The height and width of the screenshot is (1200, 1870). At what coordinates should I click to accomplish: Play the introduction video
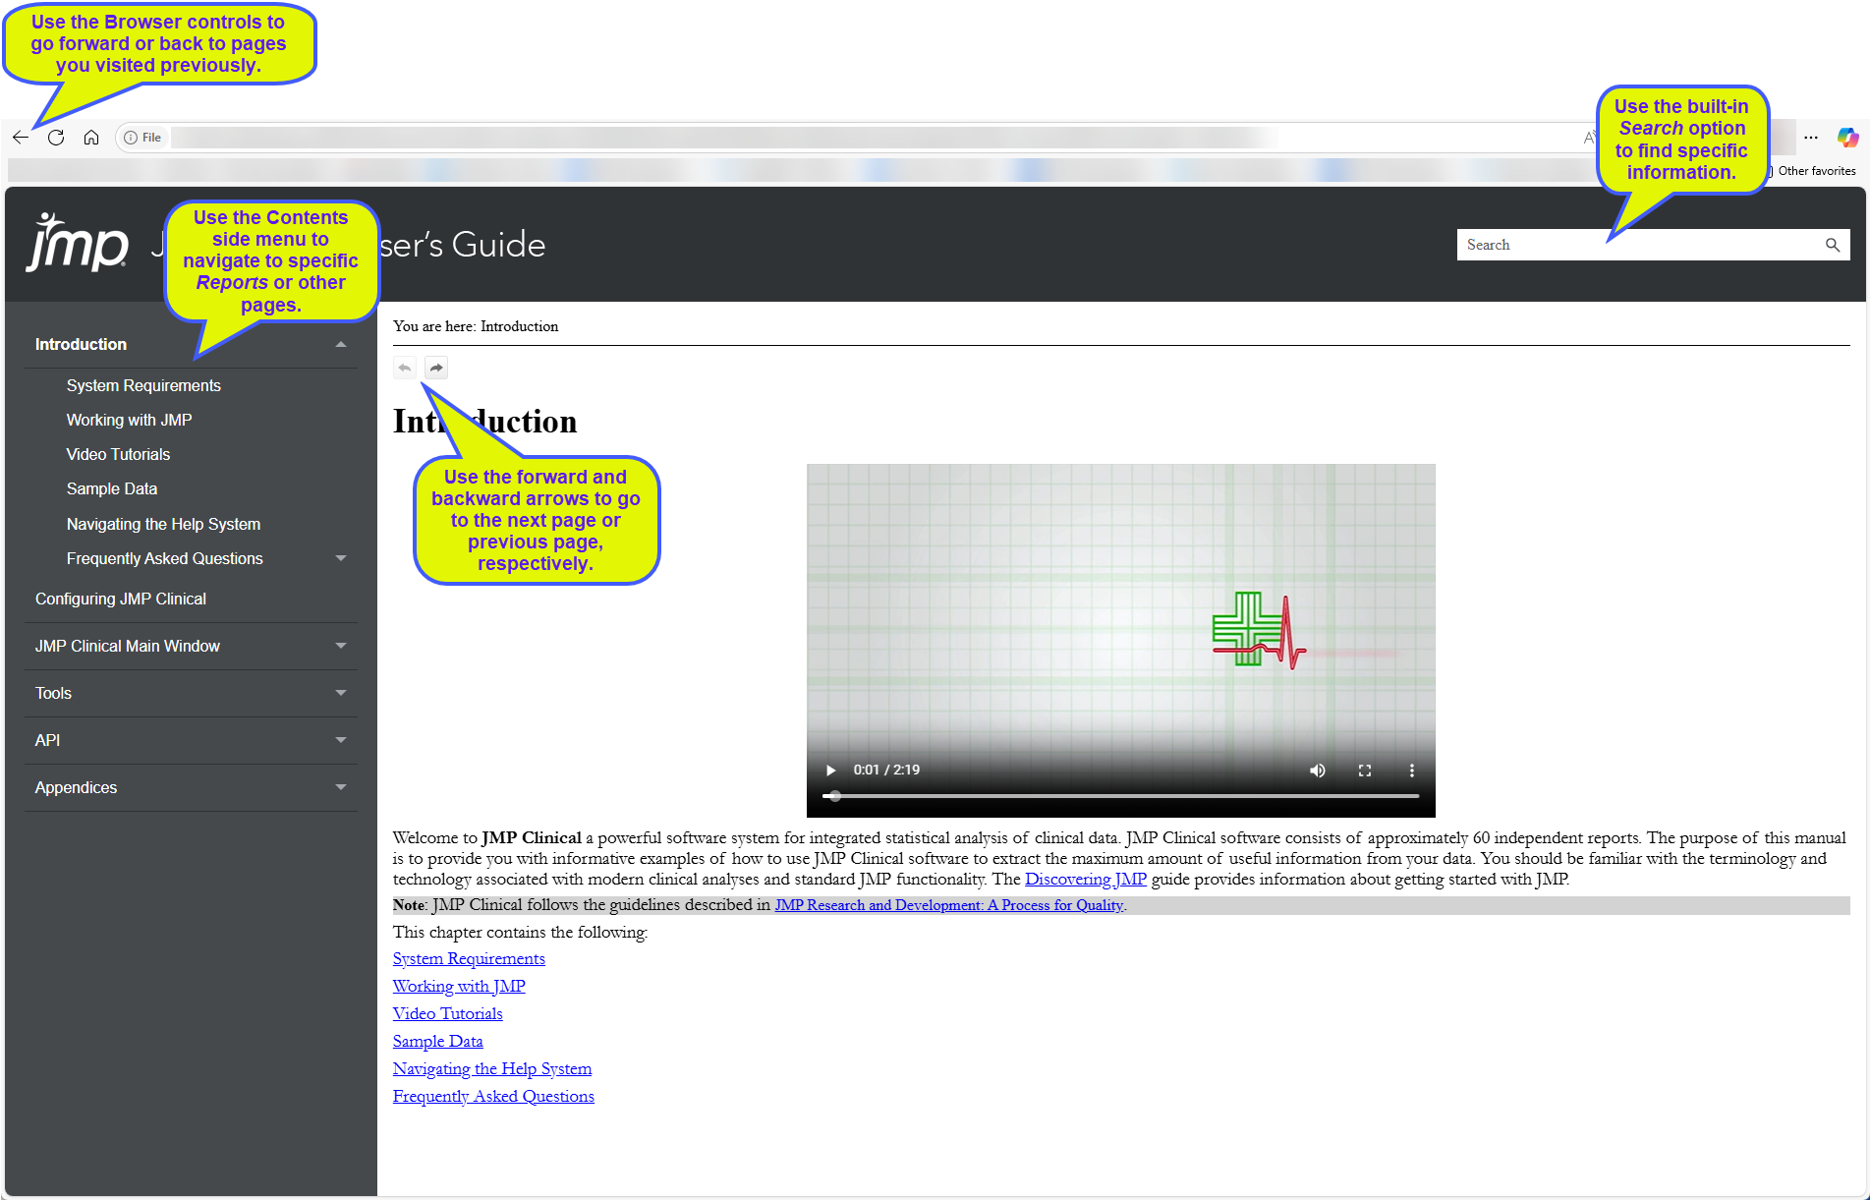(830, 770)
